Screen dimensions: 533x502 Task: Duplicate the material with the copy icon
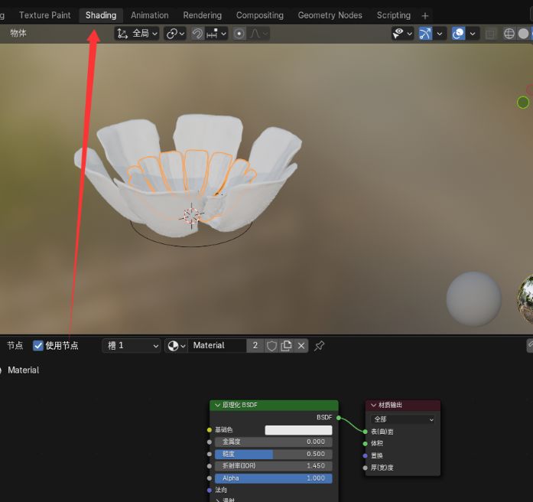tap(286, 346)
